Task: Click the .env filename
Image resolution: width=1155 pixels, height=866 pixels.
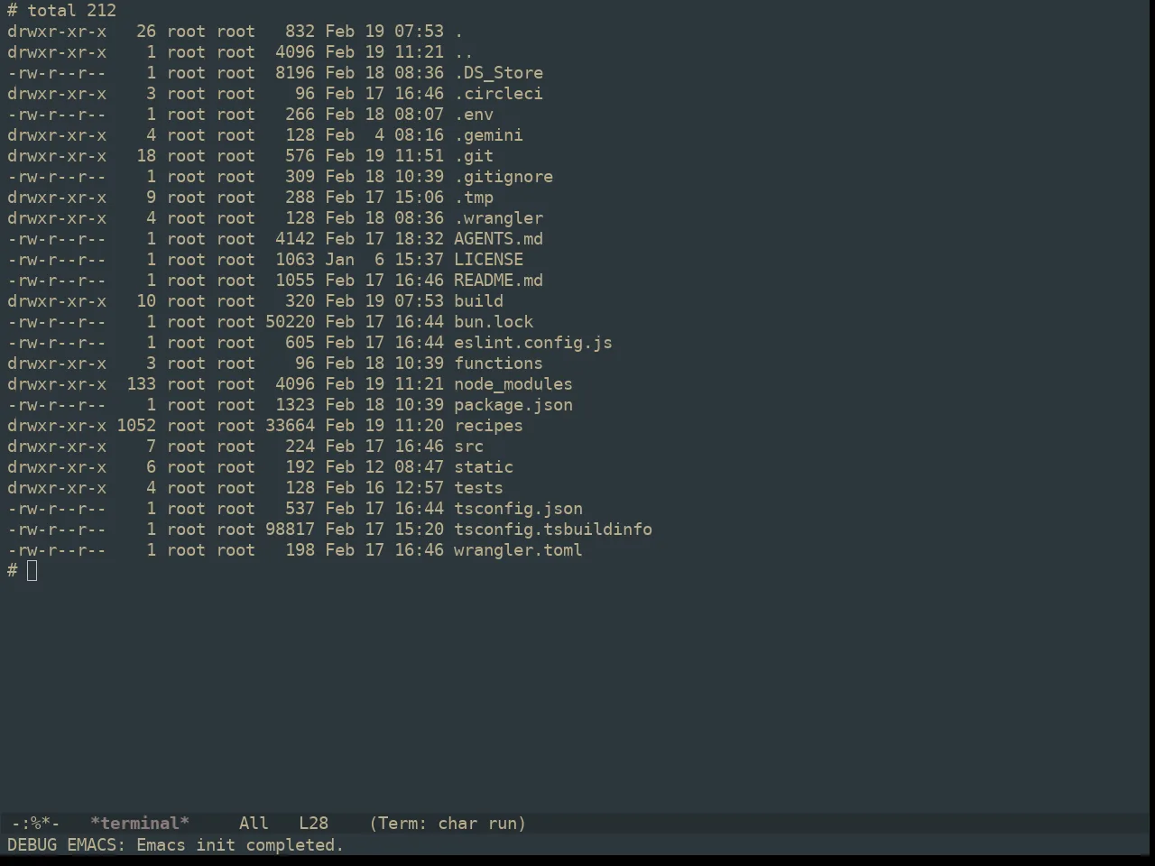Action: (474, 115)
